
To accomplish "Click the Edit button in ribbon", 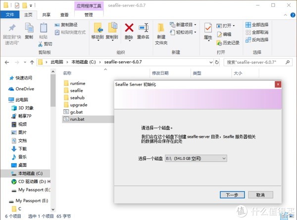I will pos(224,34).
